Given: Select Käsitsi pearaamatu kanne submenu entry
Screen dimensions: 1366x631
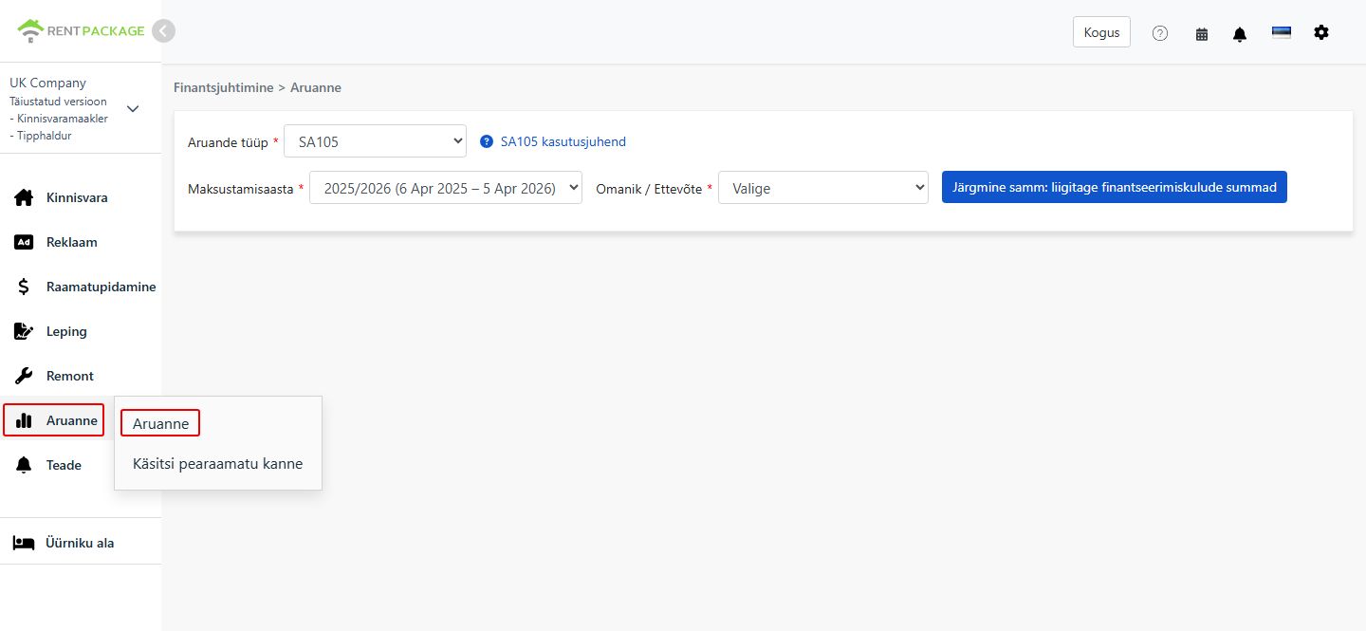Looking at the screenshot, I should (x=218, y=464).
